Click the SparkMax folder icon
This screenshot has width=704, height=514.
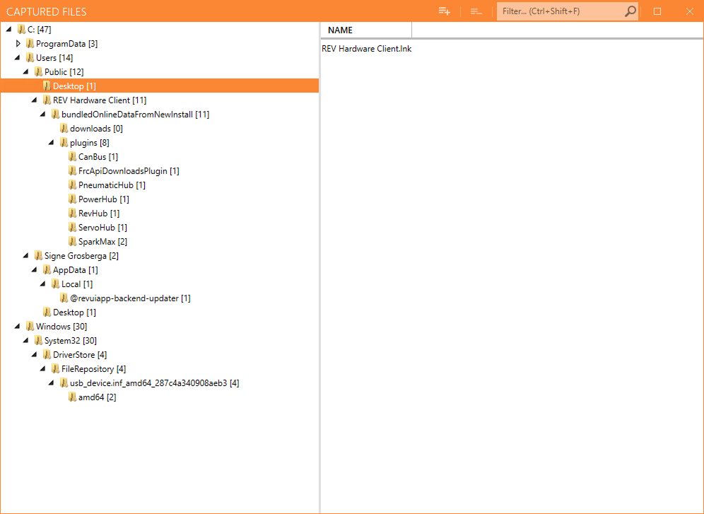click(72, 242)
